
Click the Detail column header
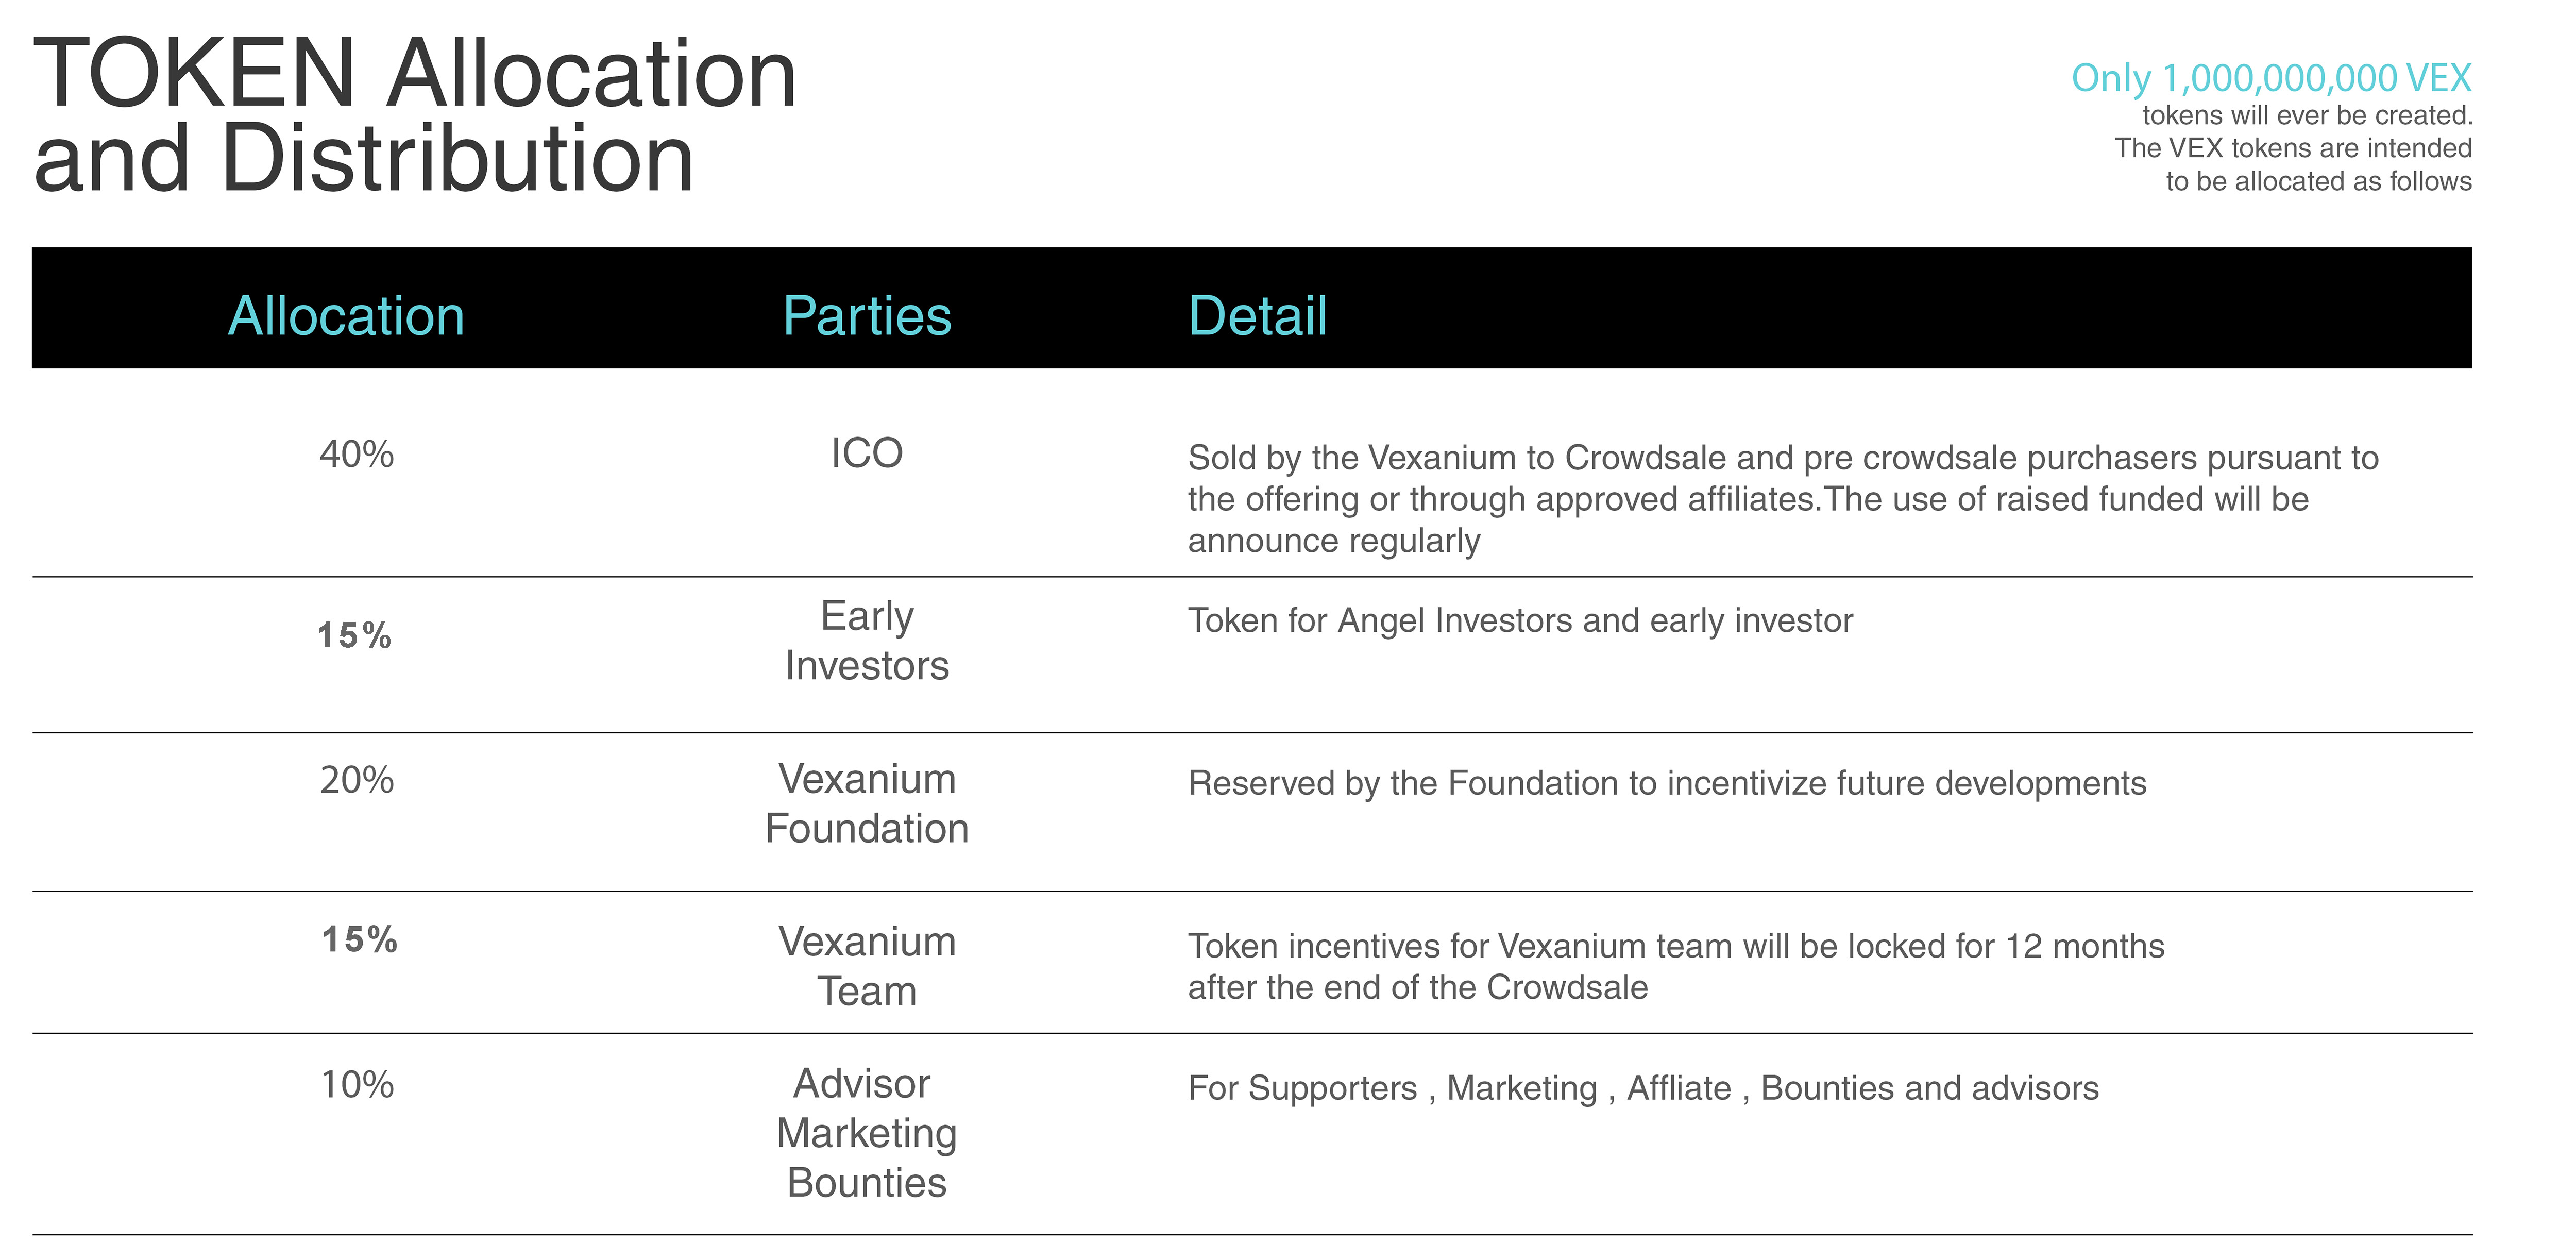pos(1258,316)
